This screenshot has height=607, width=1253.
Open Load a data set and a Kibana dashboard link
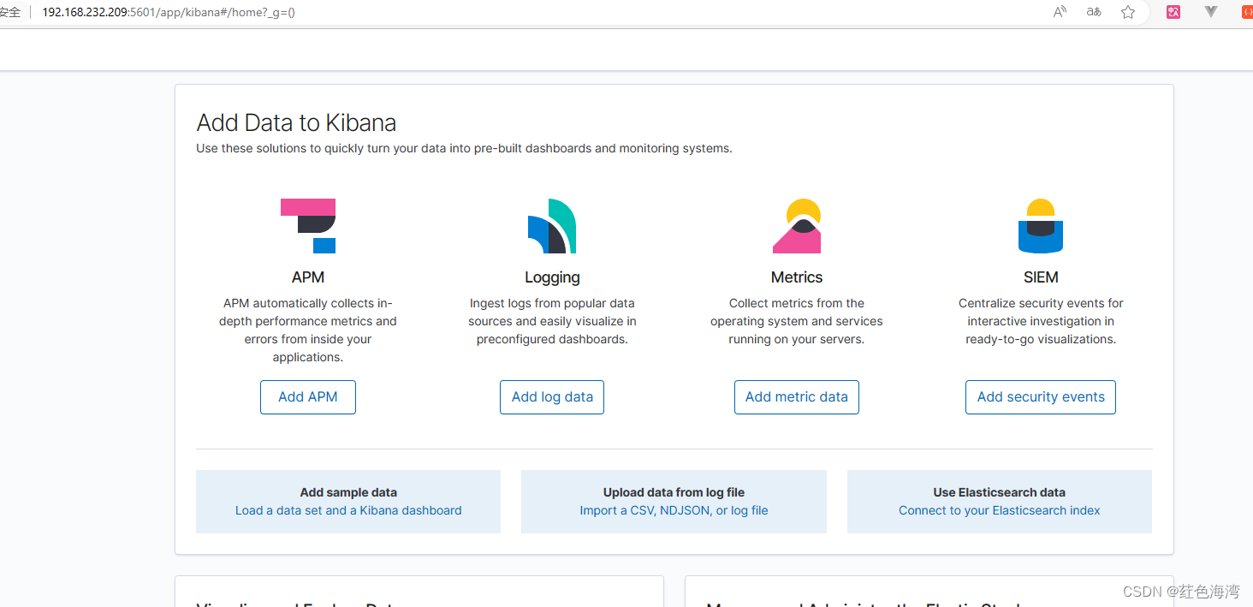click(x=348, y=510)
